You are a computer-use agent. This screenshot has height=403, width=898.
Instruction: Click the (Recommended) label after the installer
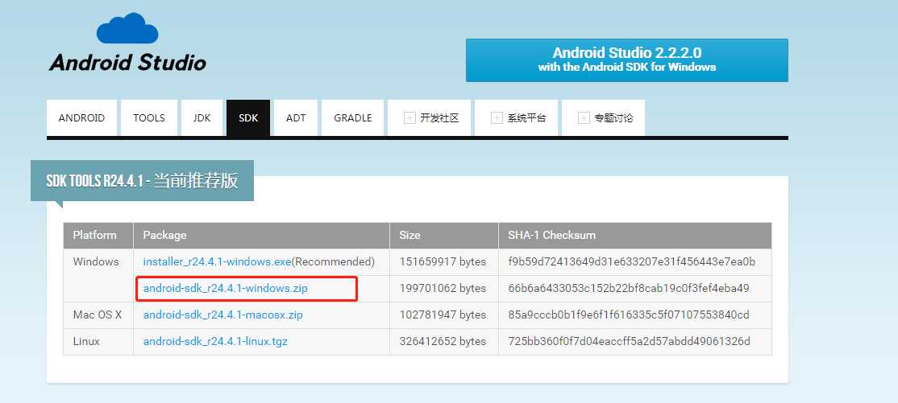333,261
